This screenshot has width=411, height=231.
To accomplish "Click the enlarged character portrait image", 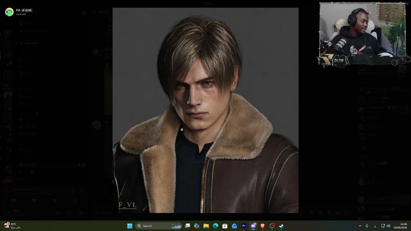I will 205,110.
